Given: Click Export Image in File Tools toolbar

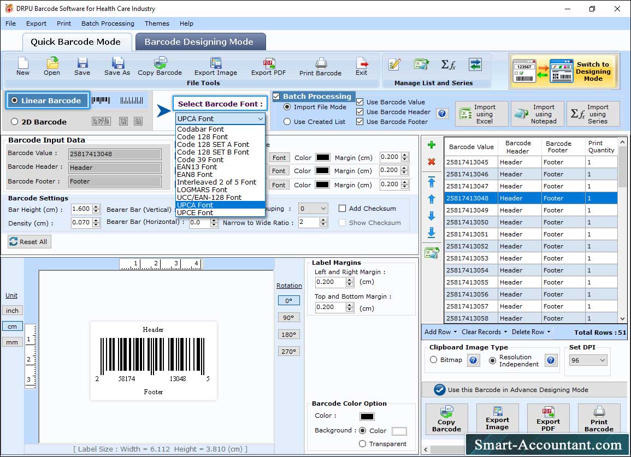Looking at the screenshot, I should coord(216,67).
